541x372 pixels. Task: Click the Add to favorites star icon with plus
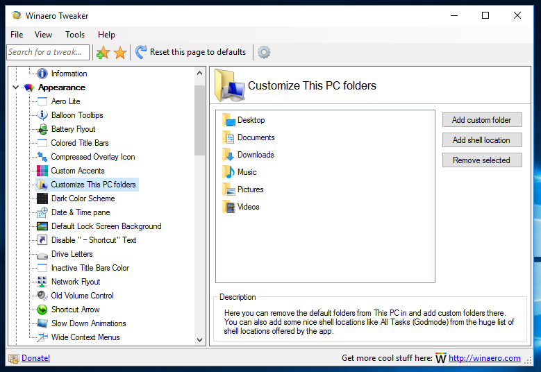point(103,53)
